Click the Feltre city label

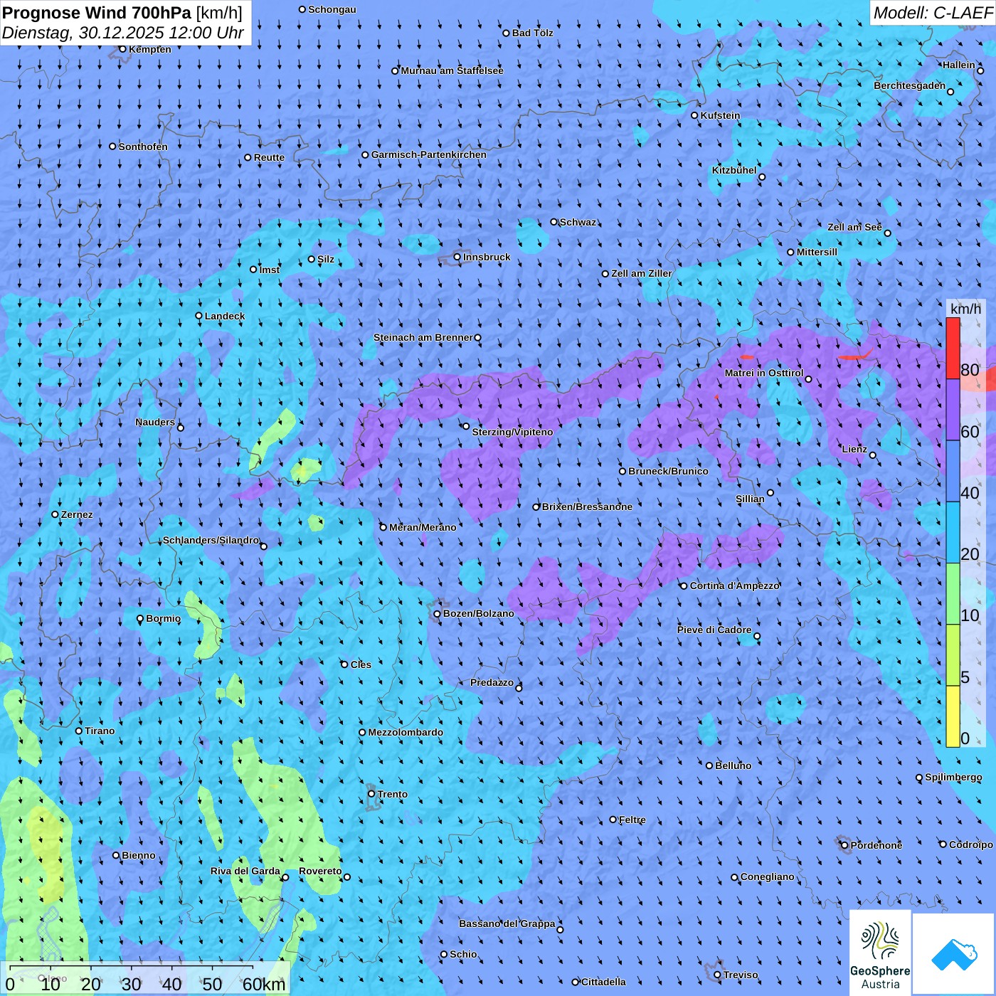(632, 820)
